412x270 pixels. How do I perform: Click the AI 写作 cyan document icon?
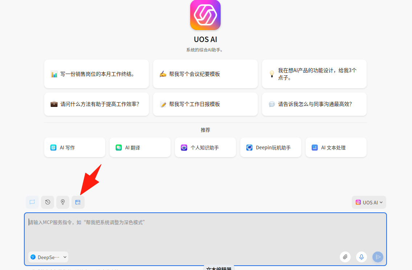click(53, 148)
